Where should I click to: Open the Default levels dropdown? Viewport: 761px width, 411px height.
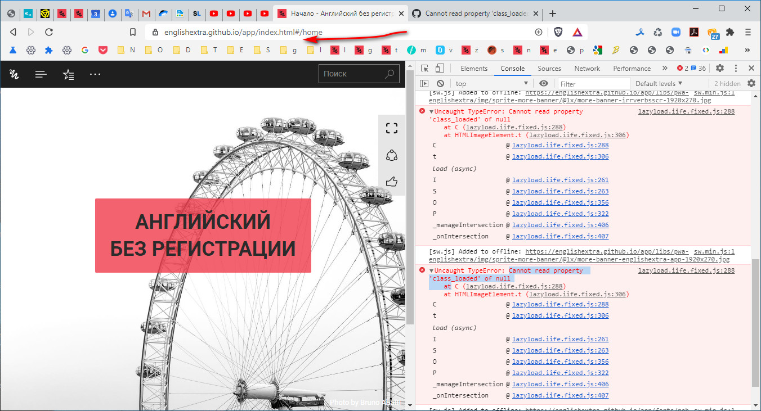659,84
